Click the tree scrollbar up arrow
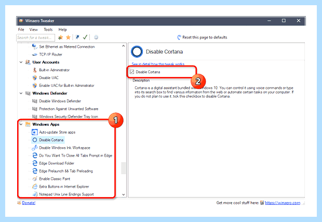The height and width of the screenshot is (222, 322). tap(123, 46)
